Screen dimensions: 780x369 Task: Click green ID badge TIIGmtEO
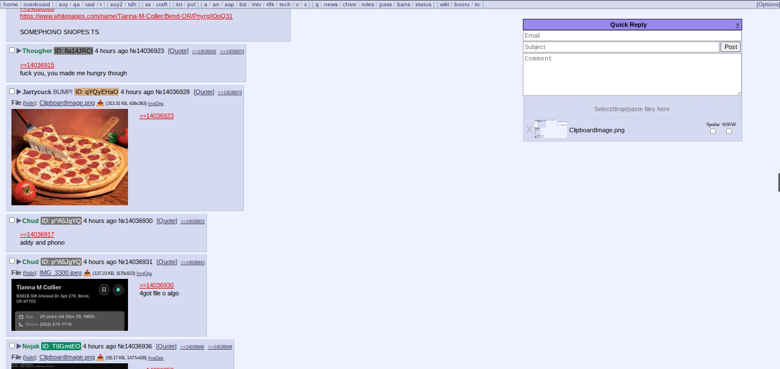[x=61, y=346]
